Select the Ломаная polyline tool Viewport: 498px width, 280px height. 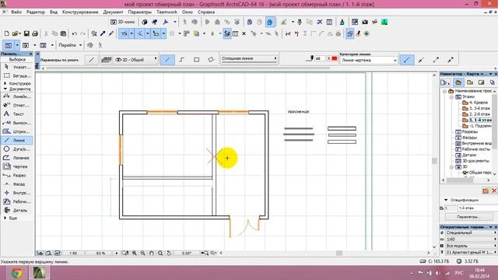click(x=17, y=157)
